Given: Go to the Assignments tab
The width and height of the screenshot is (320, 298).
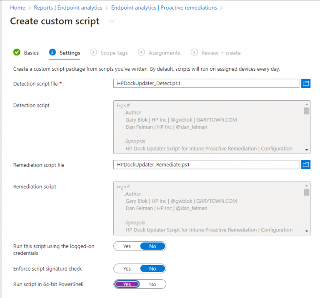Looking at the screenshot, I should (164, 53).
